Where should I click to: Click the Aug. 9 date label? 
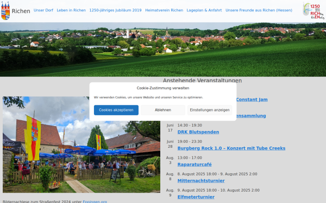pos(170,193)
